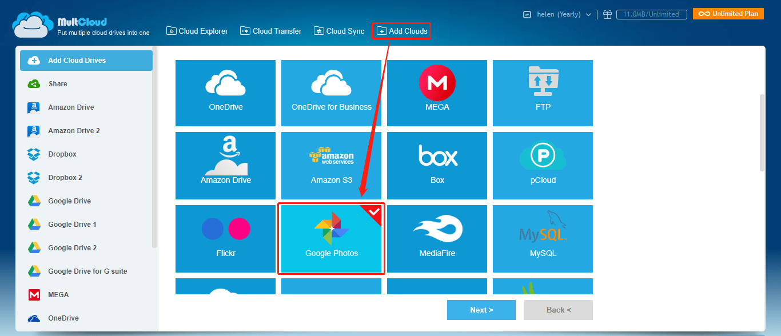Click the traffic stats icon beside helen

tap(527, 14)
